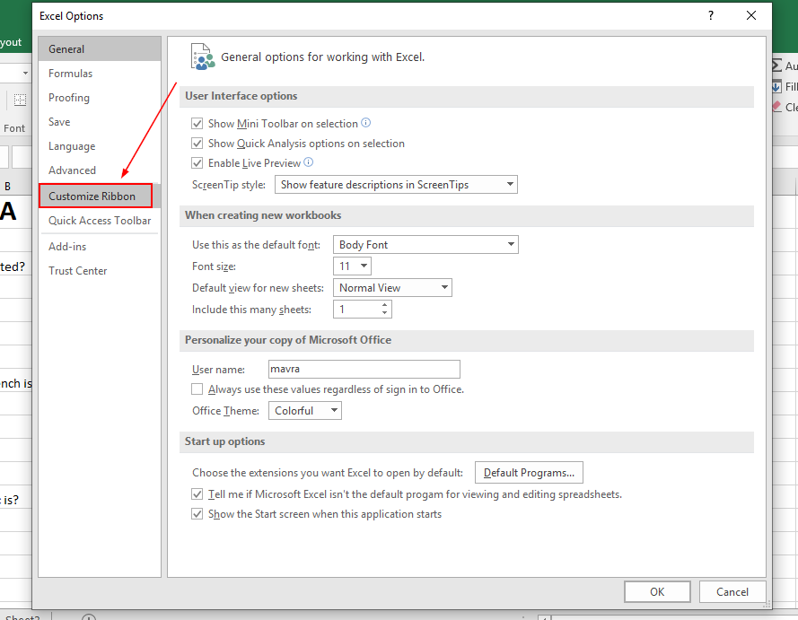
Task: Decrease sheet count with down spinner arrow
Action: (x=385, y=313)
